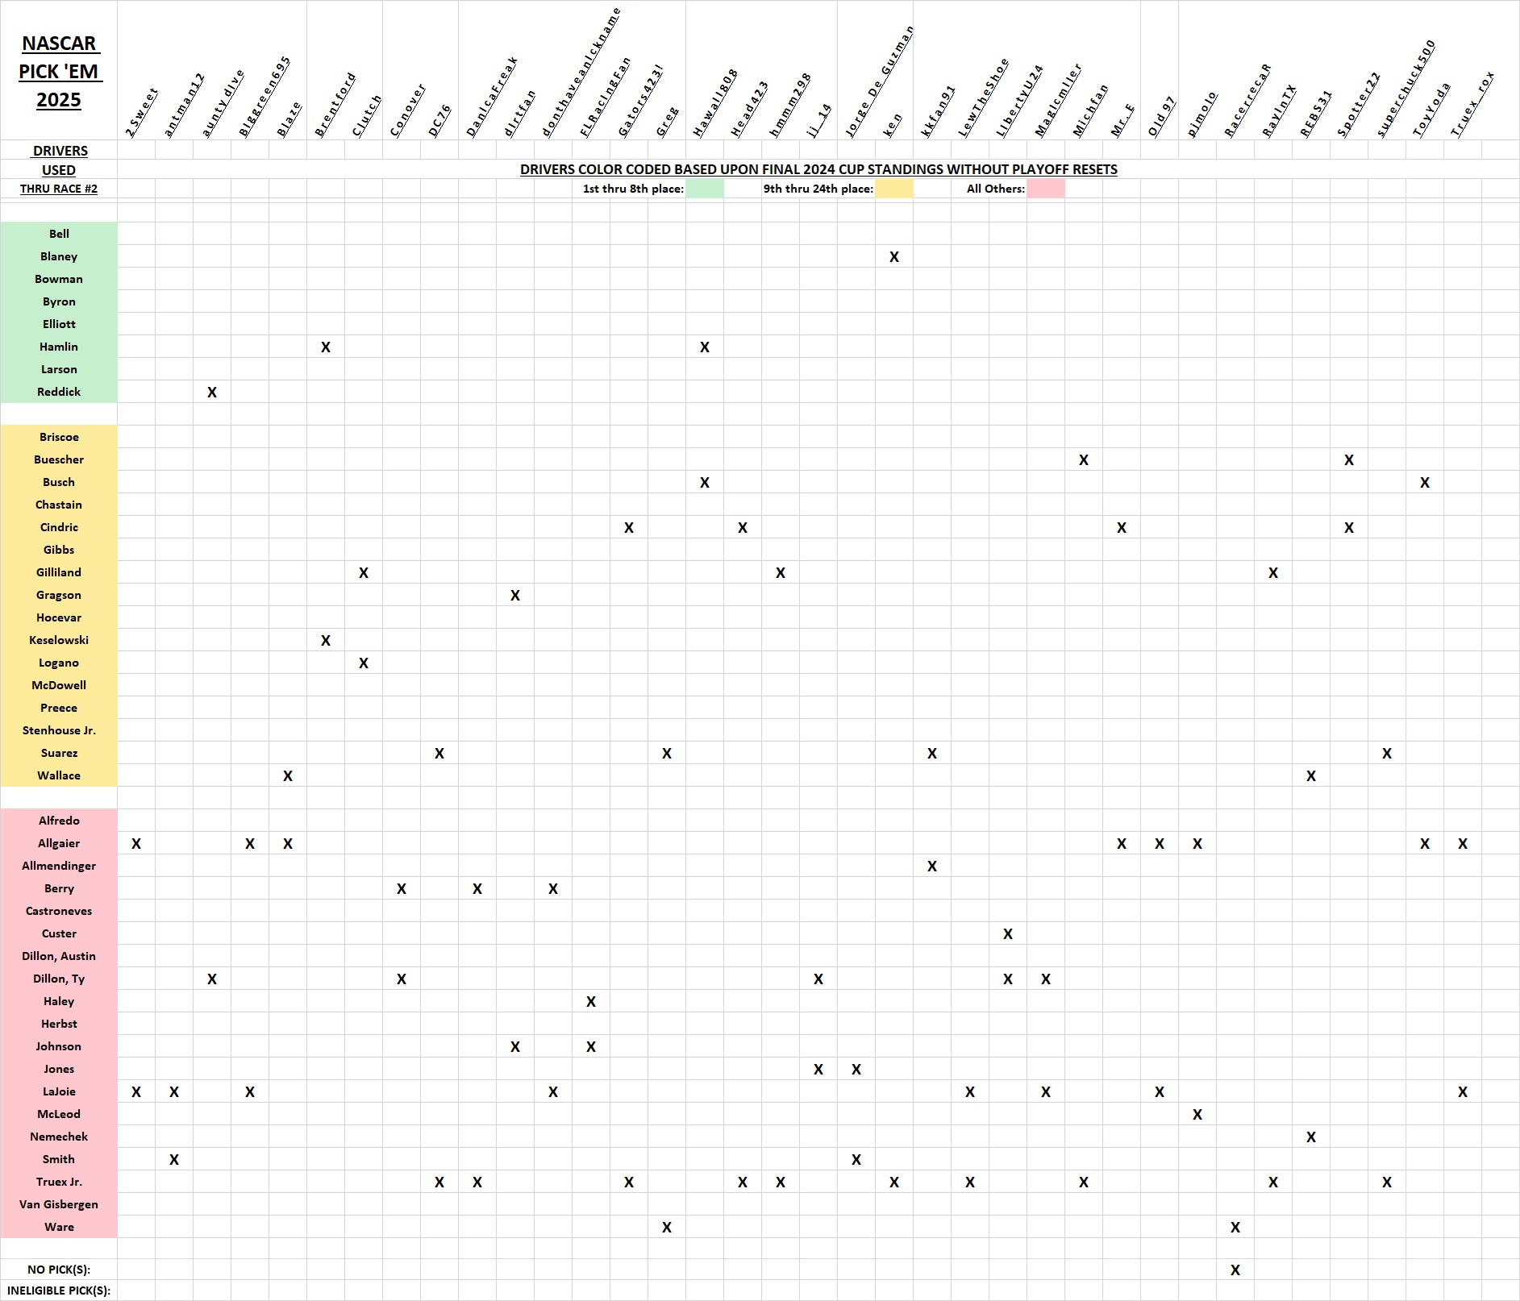Click the Bell driver row label
Image resolution: width=1520 pixels, height=1301 pixels.
click(x=59, y=234)
